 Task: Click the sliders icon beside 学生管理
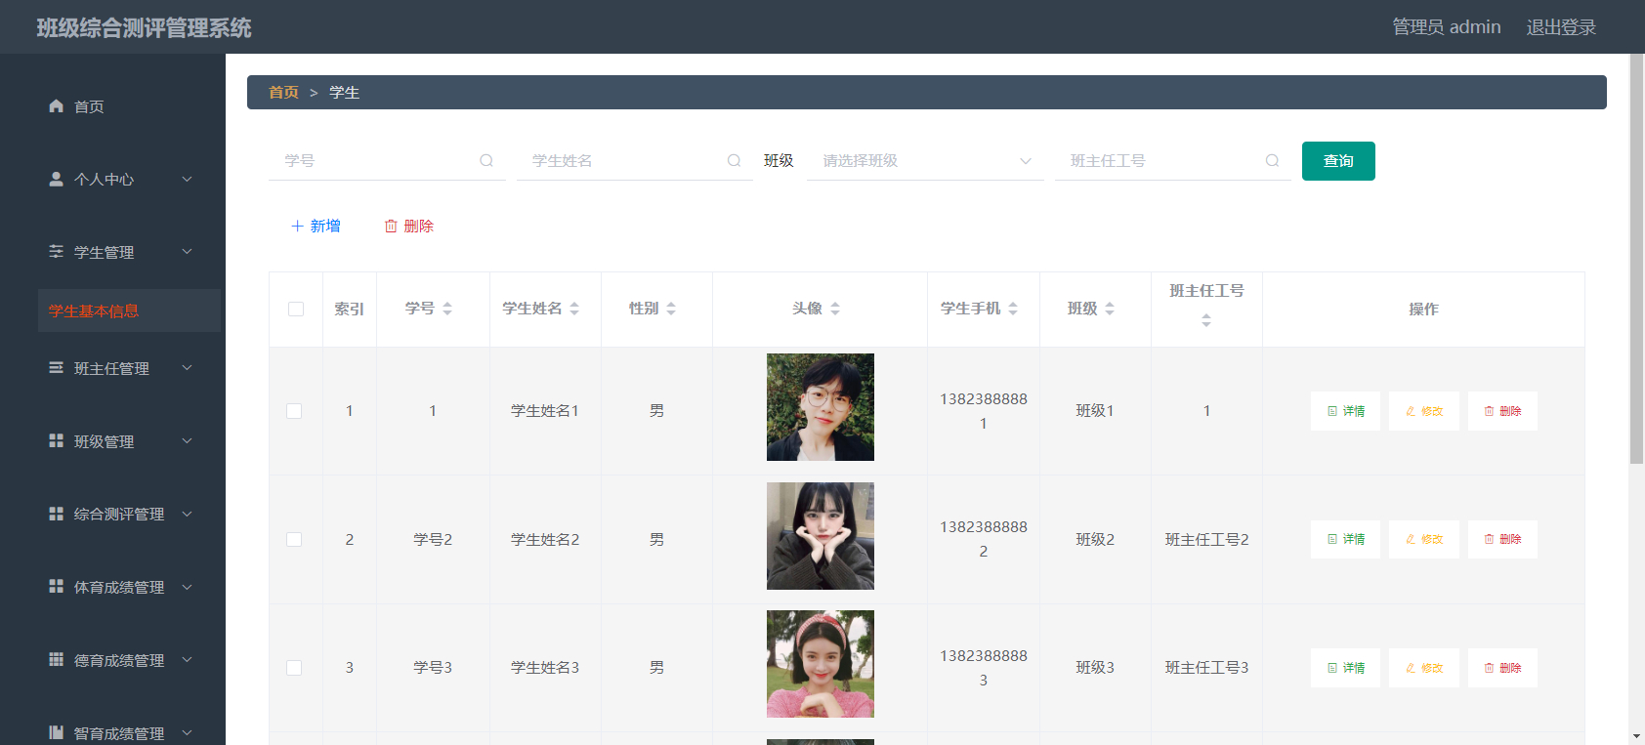click(57, 251)
